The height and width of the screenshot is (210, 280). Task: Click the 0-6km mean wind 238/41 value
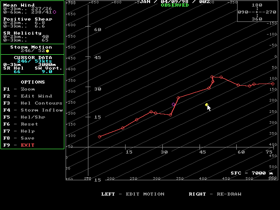click(42, 12)
